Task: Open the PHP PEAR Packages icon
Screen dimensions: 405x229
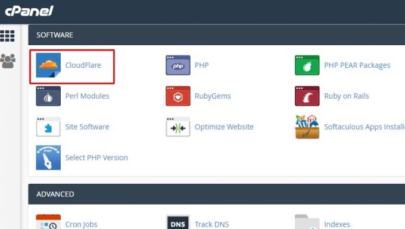Action: click(307, 65)
